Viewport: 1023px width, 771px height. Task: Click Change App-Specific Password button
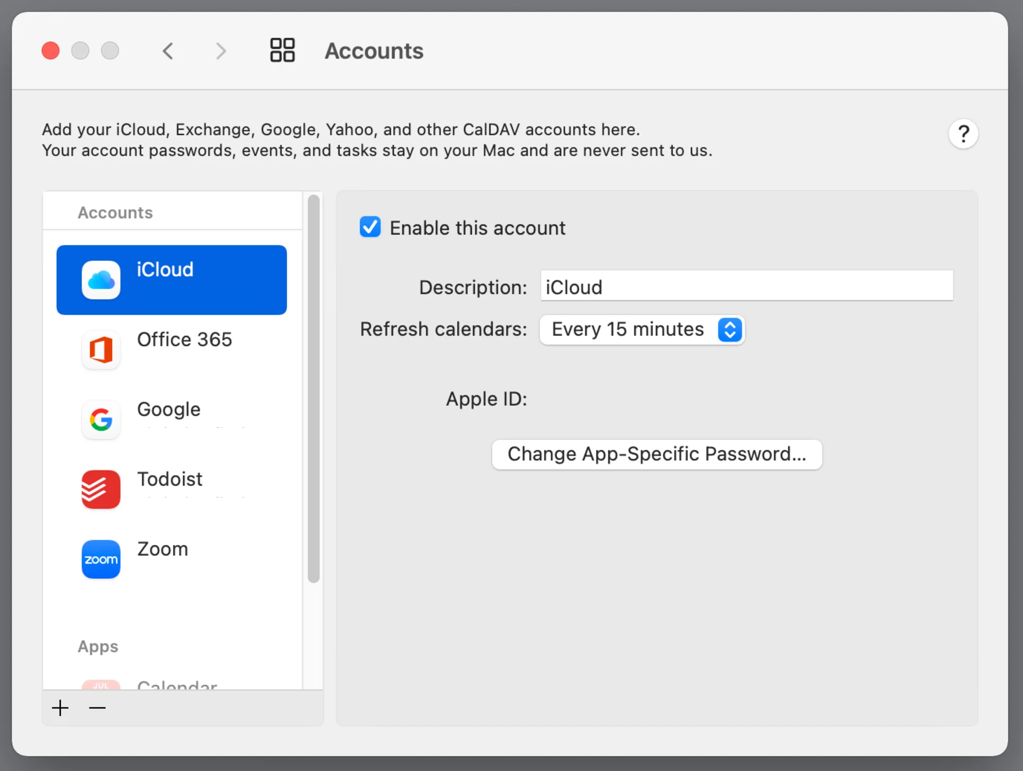tap(656, 454)
